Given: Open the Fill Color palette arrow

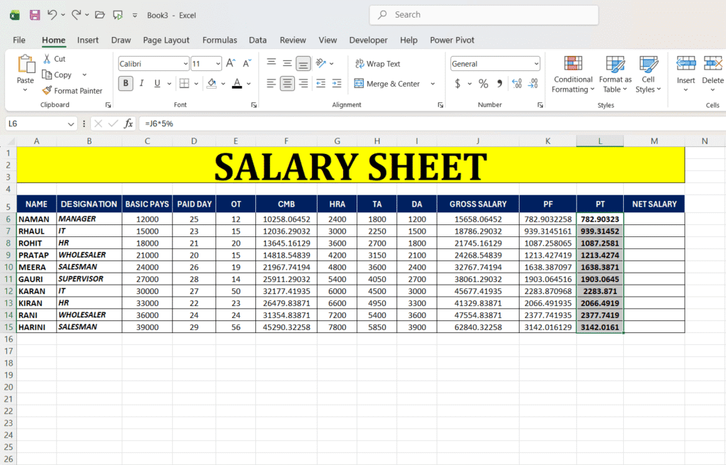Looking at the screenshot, I should (x=223, y=84).
